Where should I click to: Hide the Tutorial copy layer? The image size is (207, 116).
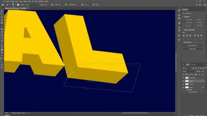click(183, 78)
